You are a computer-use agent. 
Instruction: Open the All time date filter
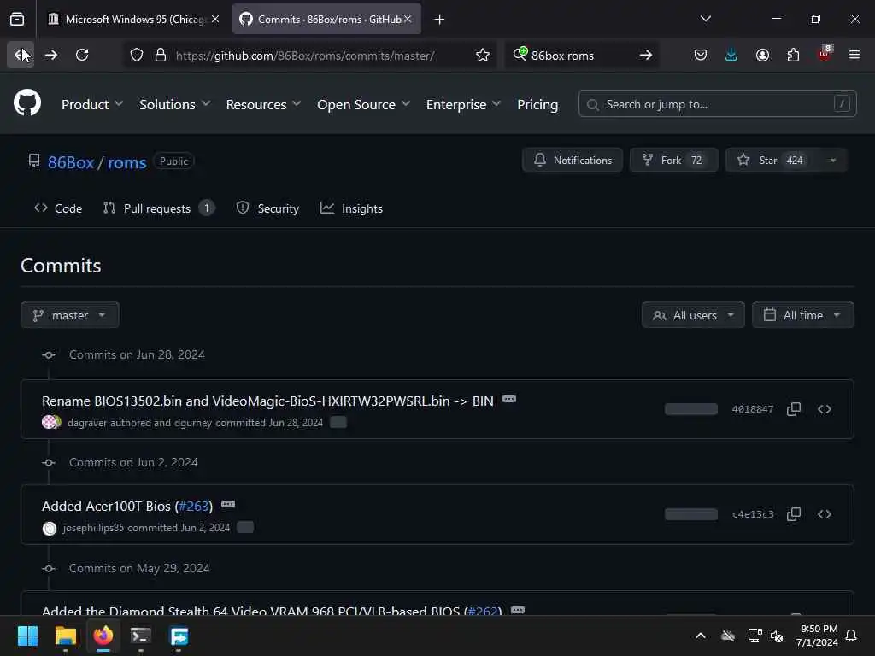coord(803,315)
